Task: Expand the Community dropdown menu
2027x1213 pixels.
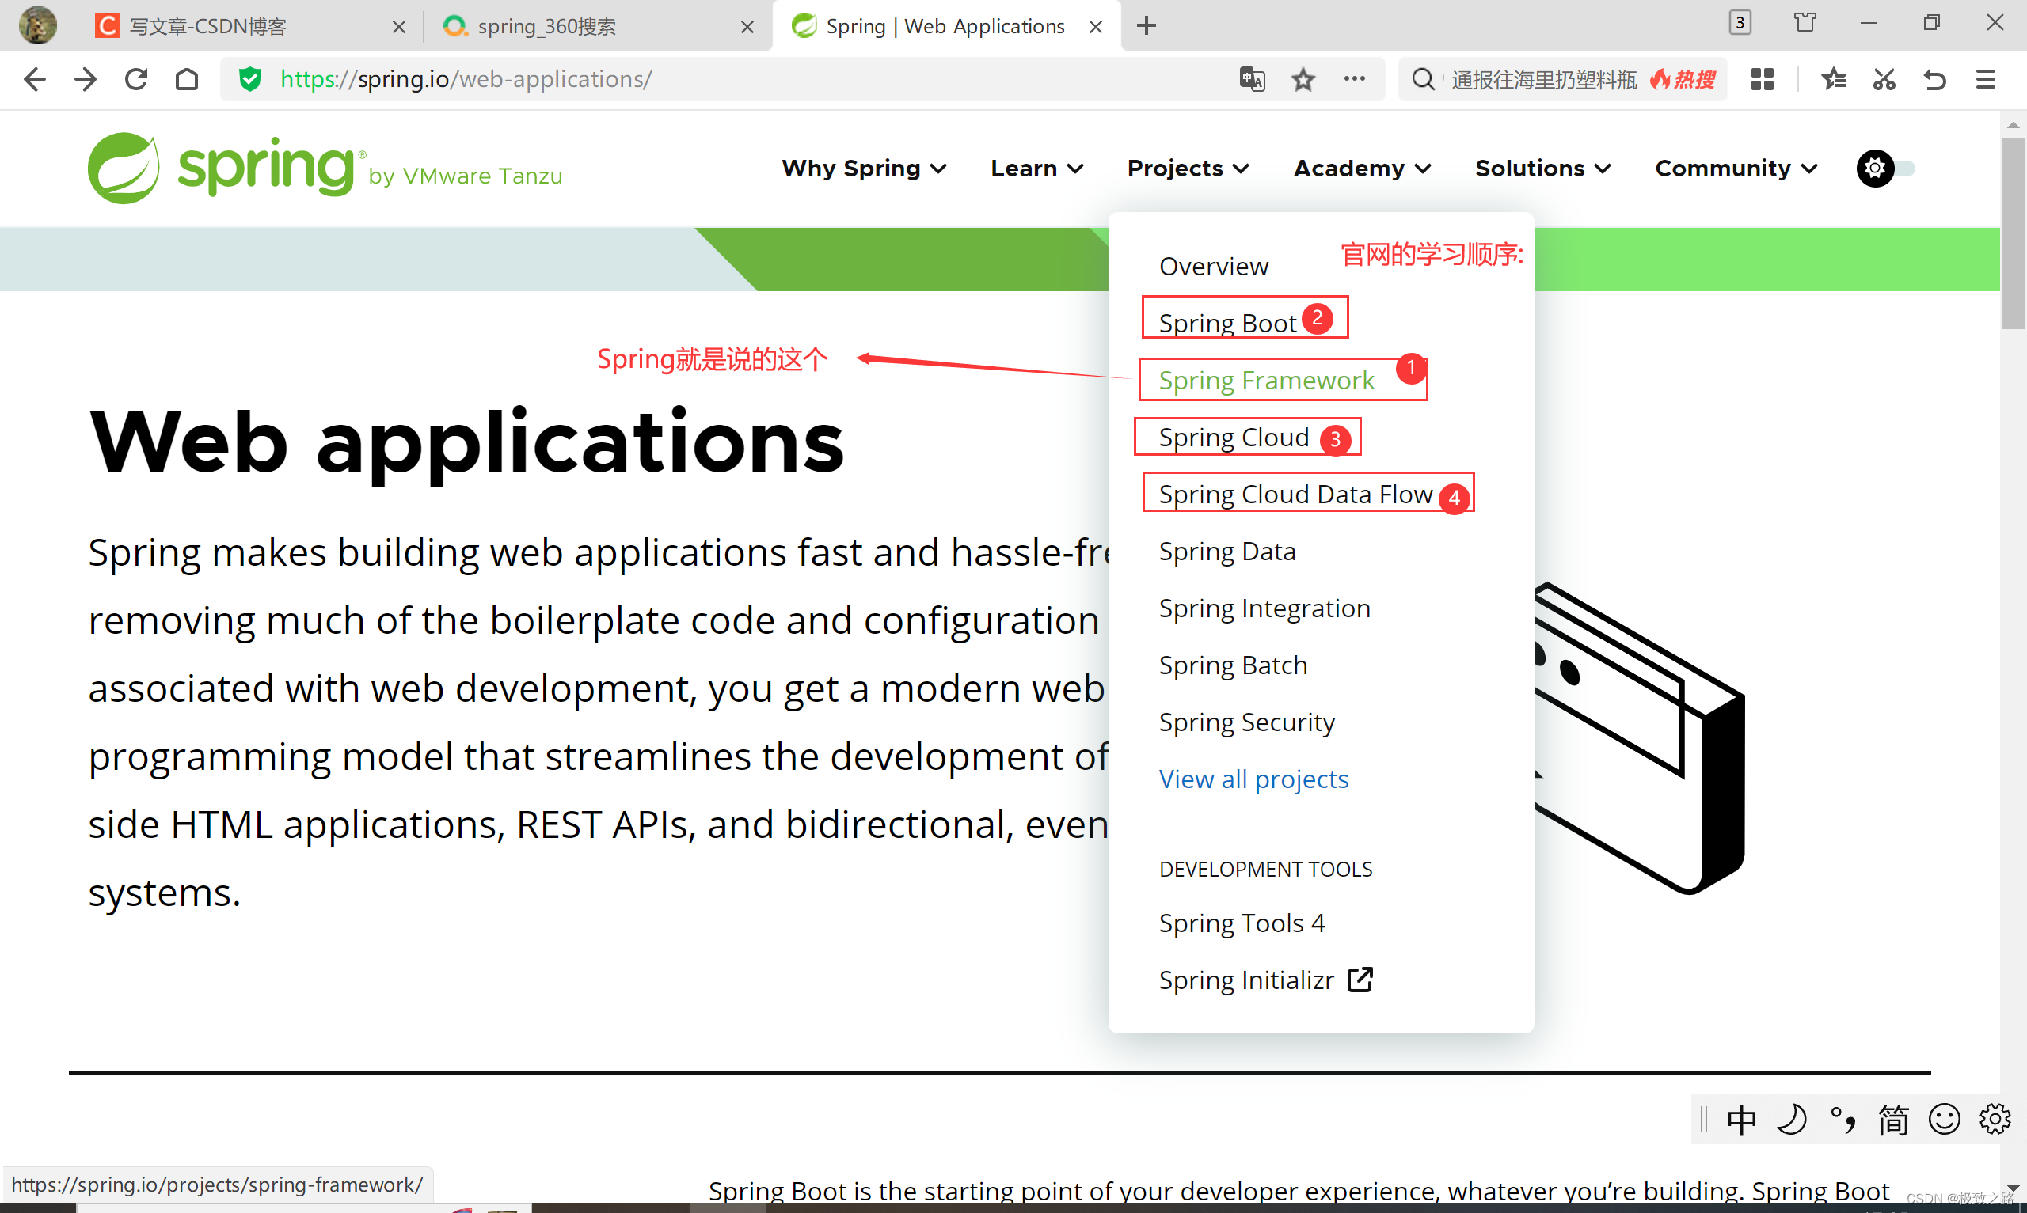Action: 1736,169
